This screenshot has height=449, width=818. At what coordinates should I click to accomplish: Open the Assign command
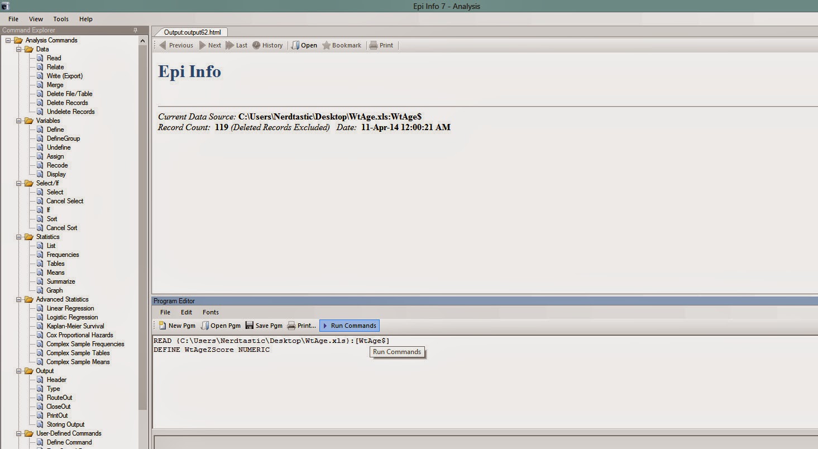(55, 156)
